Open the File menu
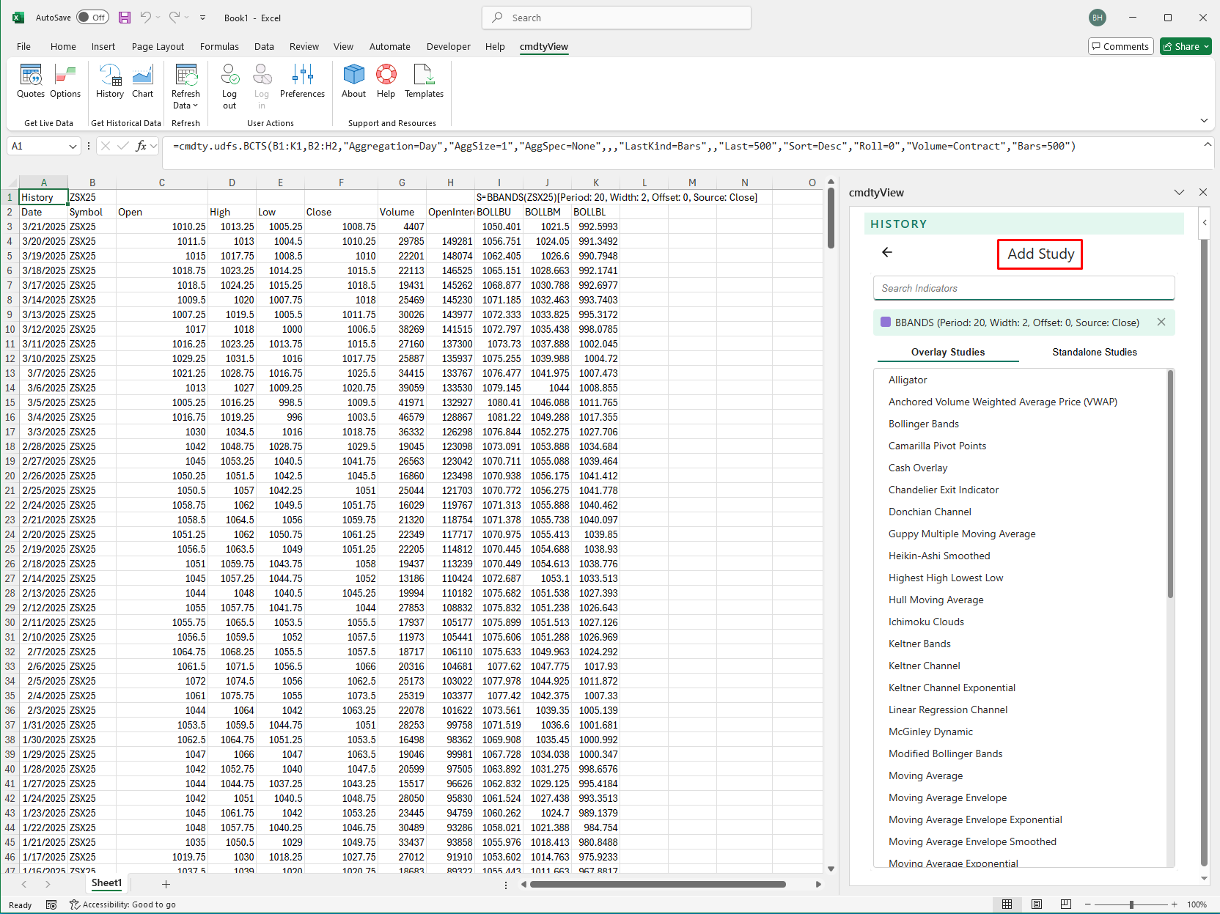The image size is (1220, 914). coord(23,46)
